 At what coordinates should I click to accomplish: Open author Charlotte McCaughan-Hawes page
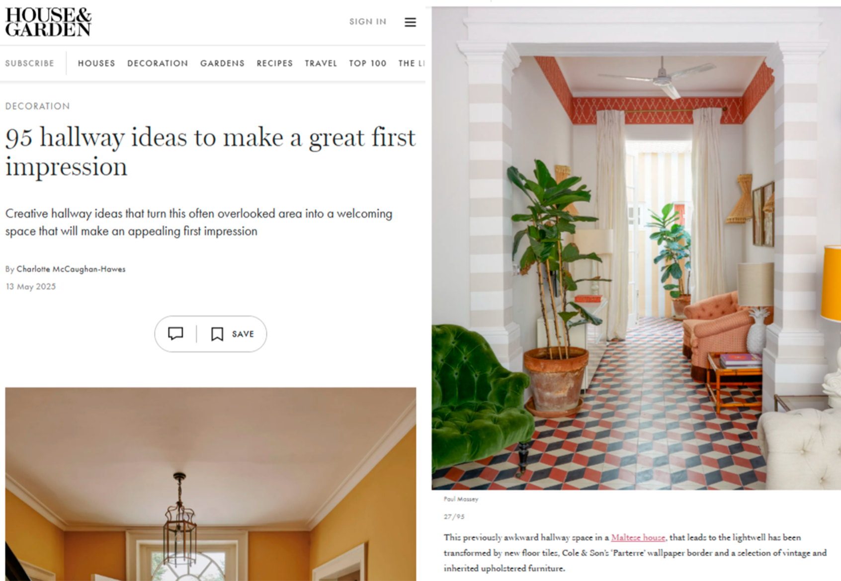pos(71,269)
